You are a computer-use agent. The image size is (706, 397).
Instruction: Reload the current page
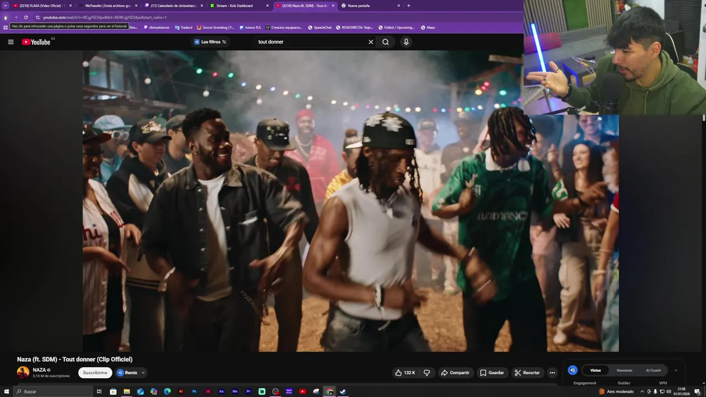(25, 17)
